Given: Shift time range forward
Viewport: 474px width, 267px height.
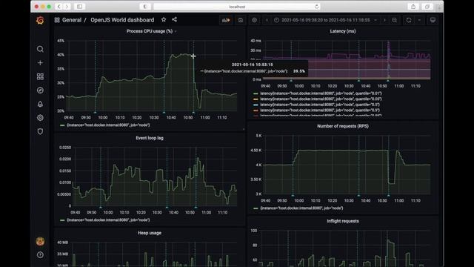Looking at the screenshot, I should 384,20.
